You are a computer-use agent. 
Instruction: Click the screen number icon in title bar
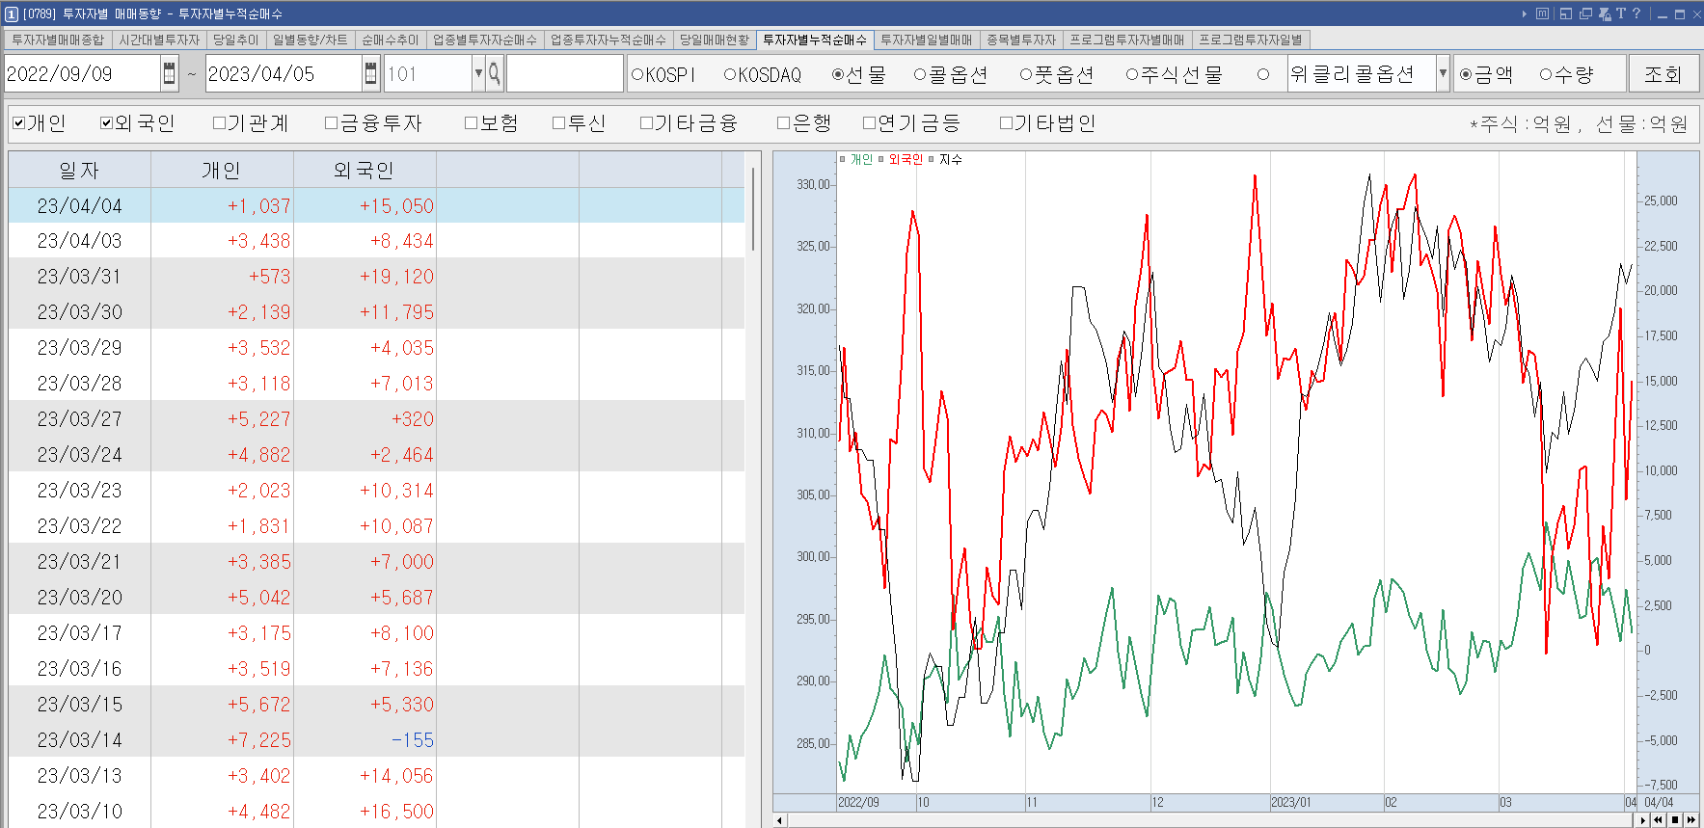(12, 14)
